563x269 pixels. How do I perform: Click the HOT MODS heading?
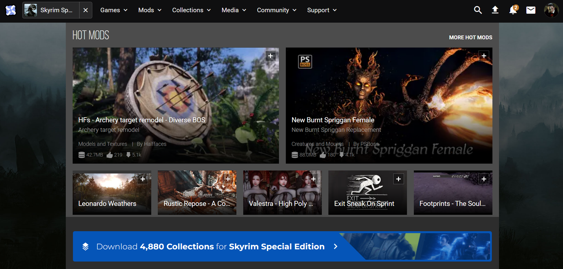(91, 35)
